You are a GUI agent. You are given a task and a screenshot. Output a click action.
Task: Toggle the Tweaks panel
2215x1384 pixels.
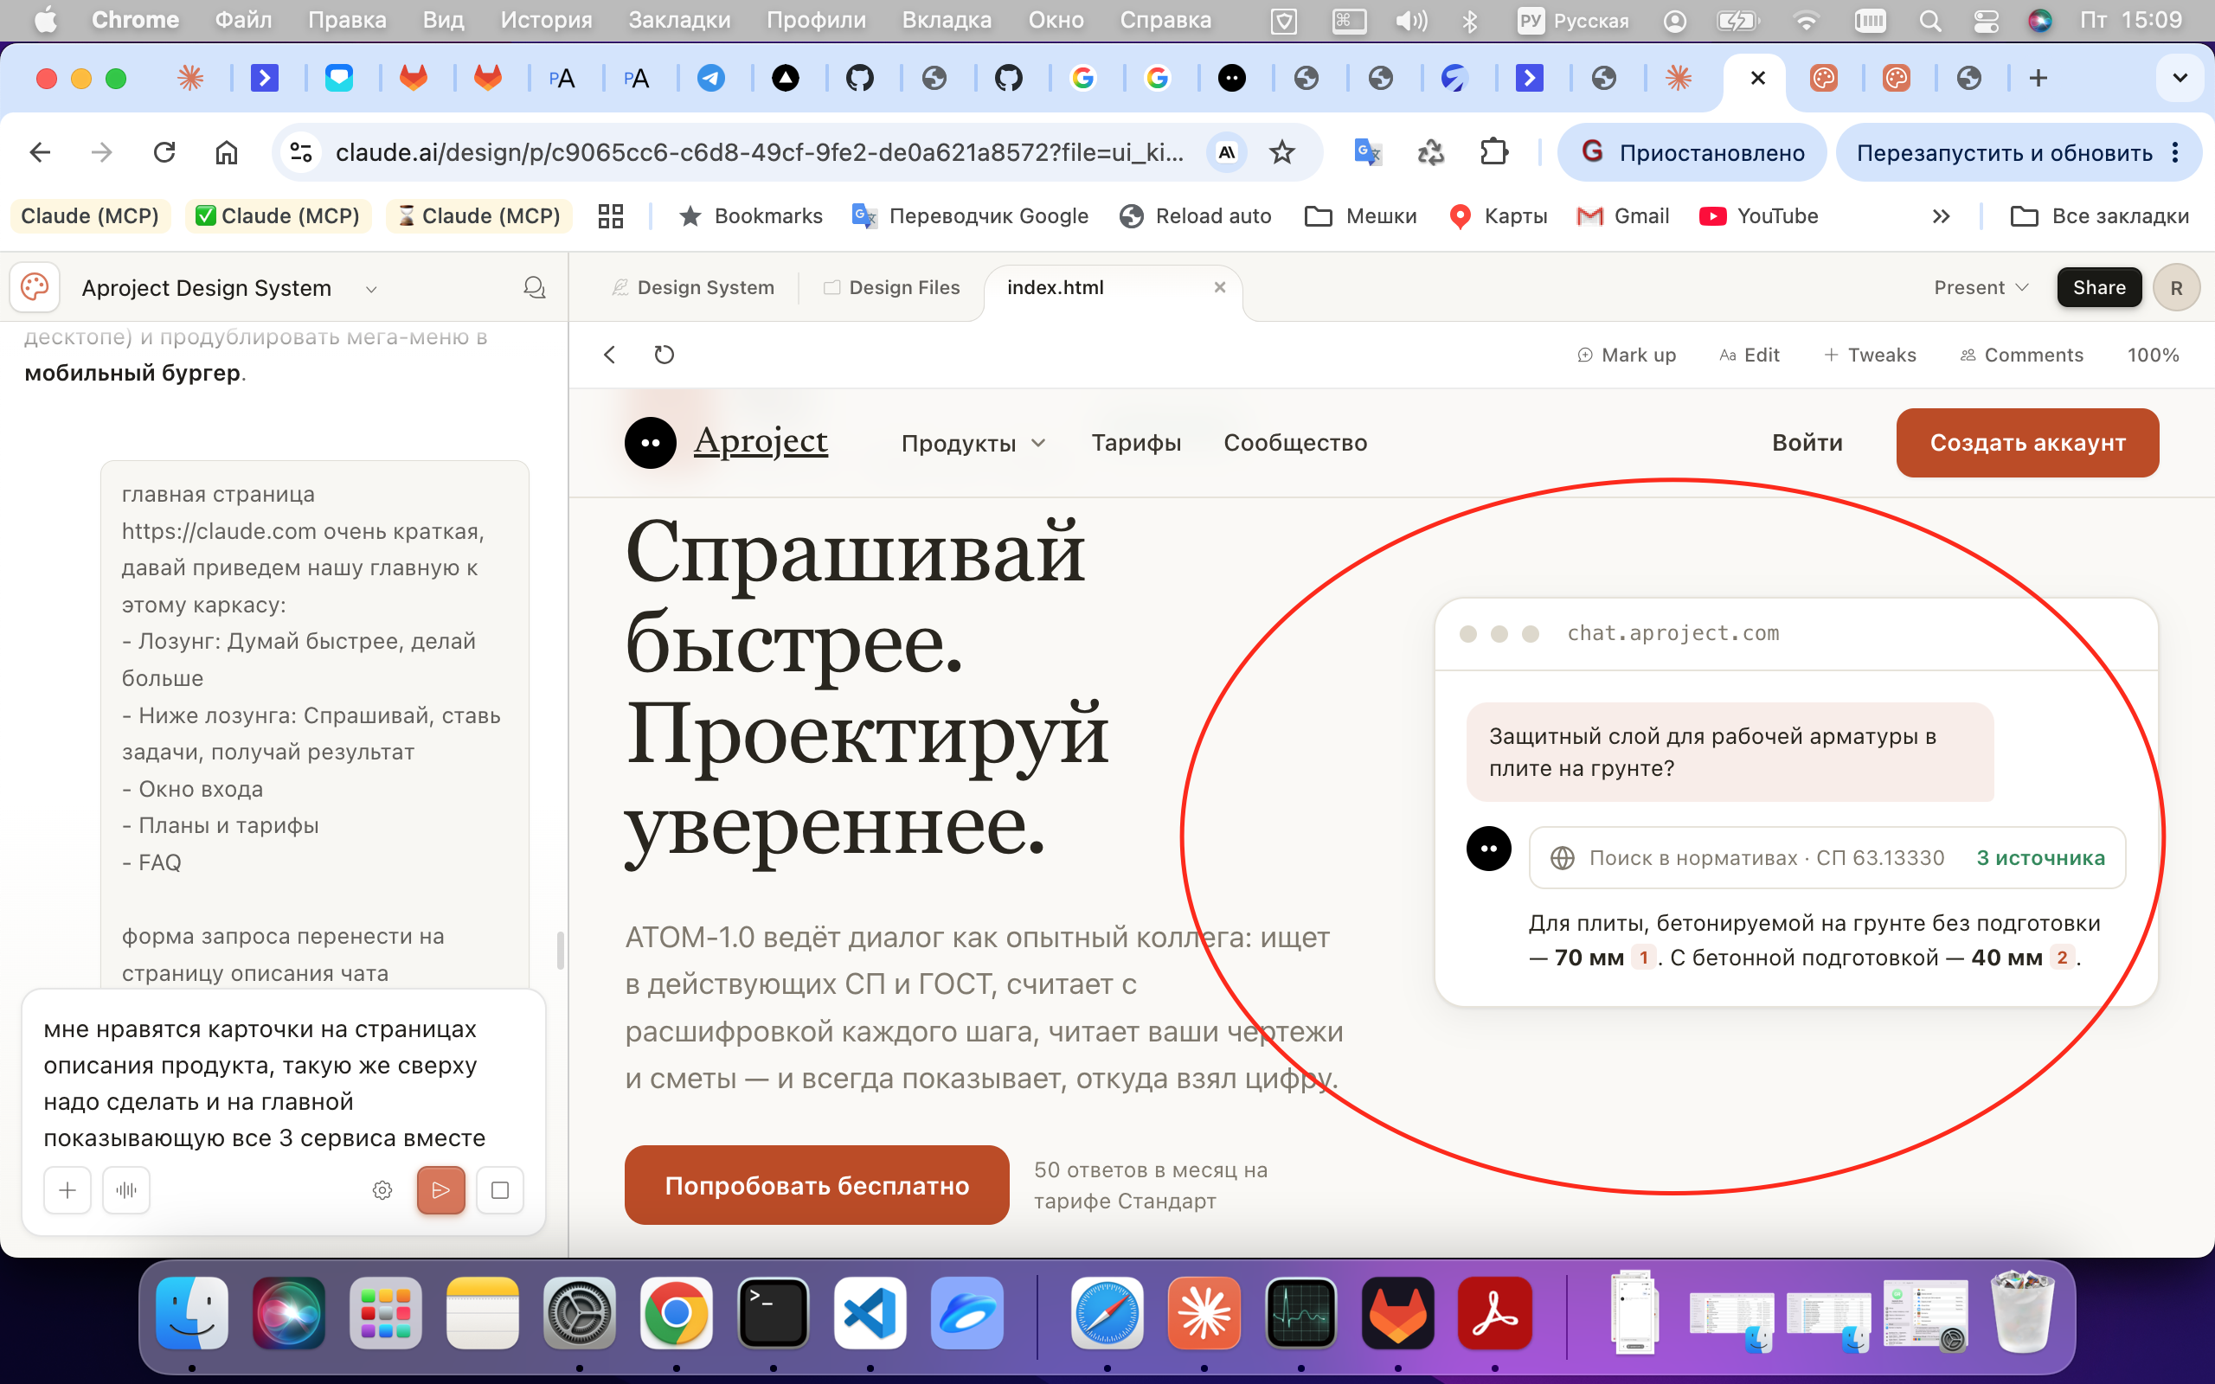1869,355
